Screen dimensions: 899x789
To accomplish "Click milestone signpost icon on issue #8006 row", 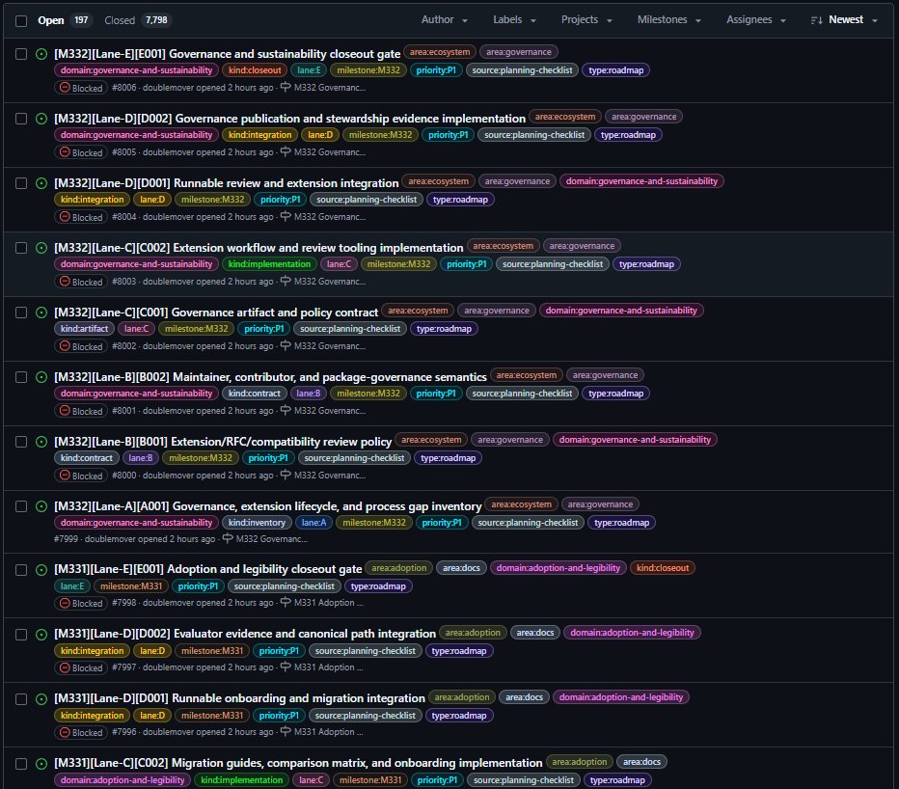I will point(286,87).
